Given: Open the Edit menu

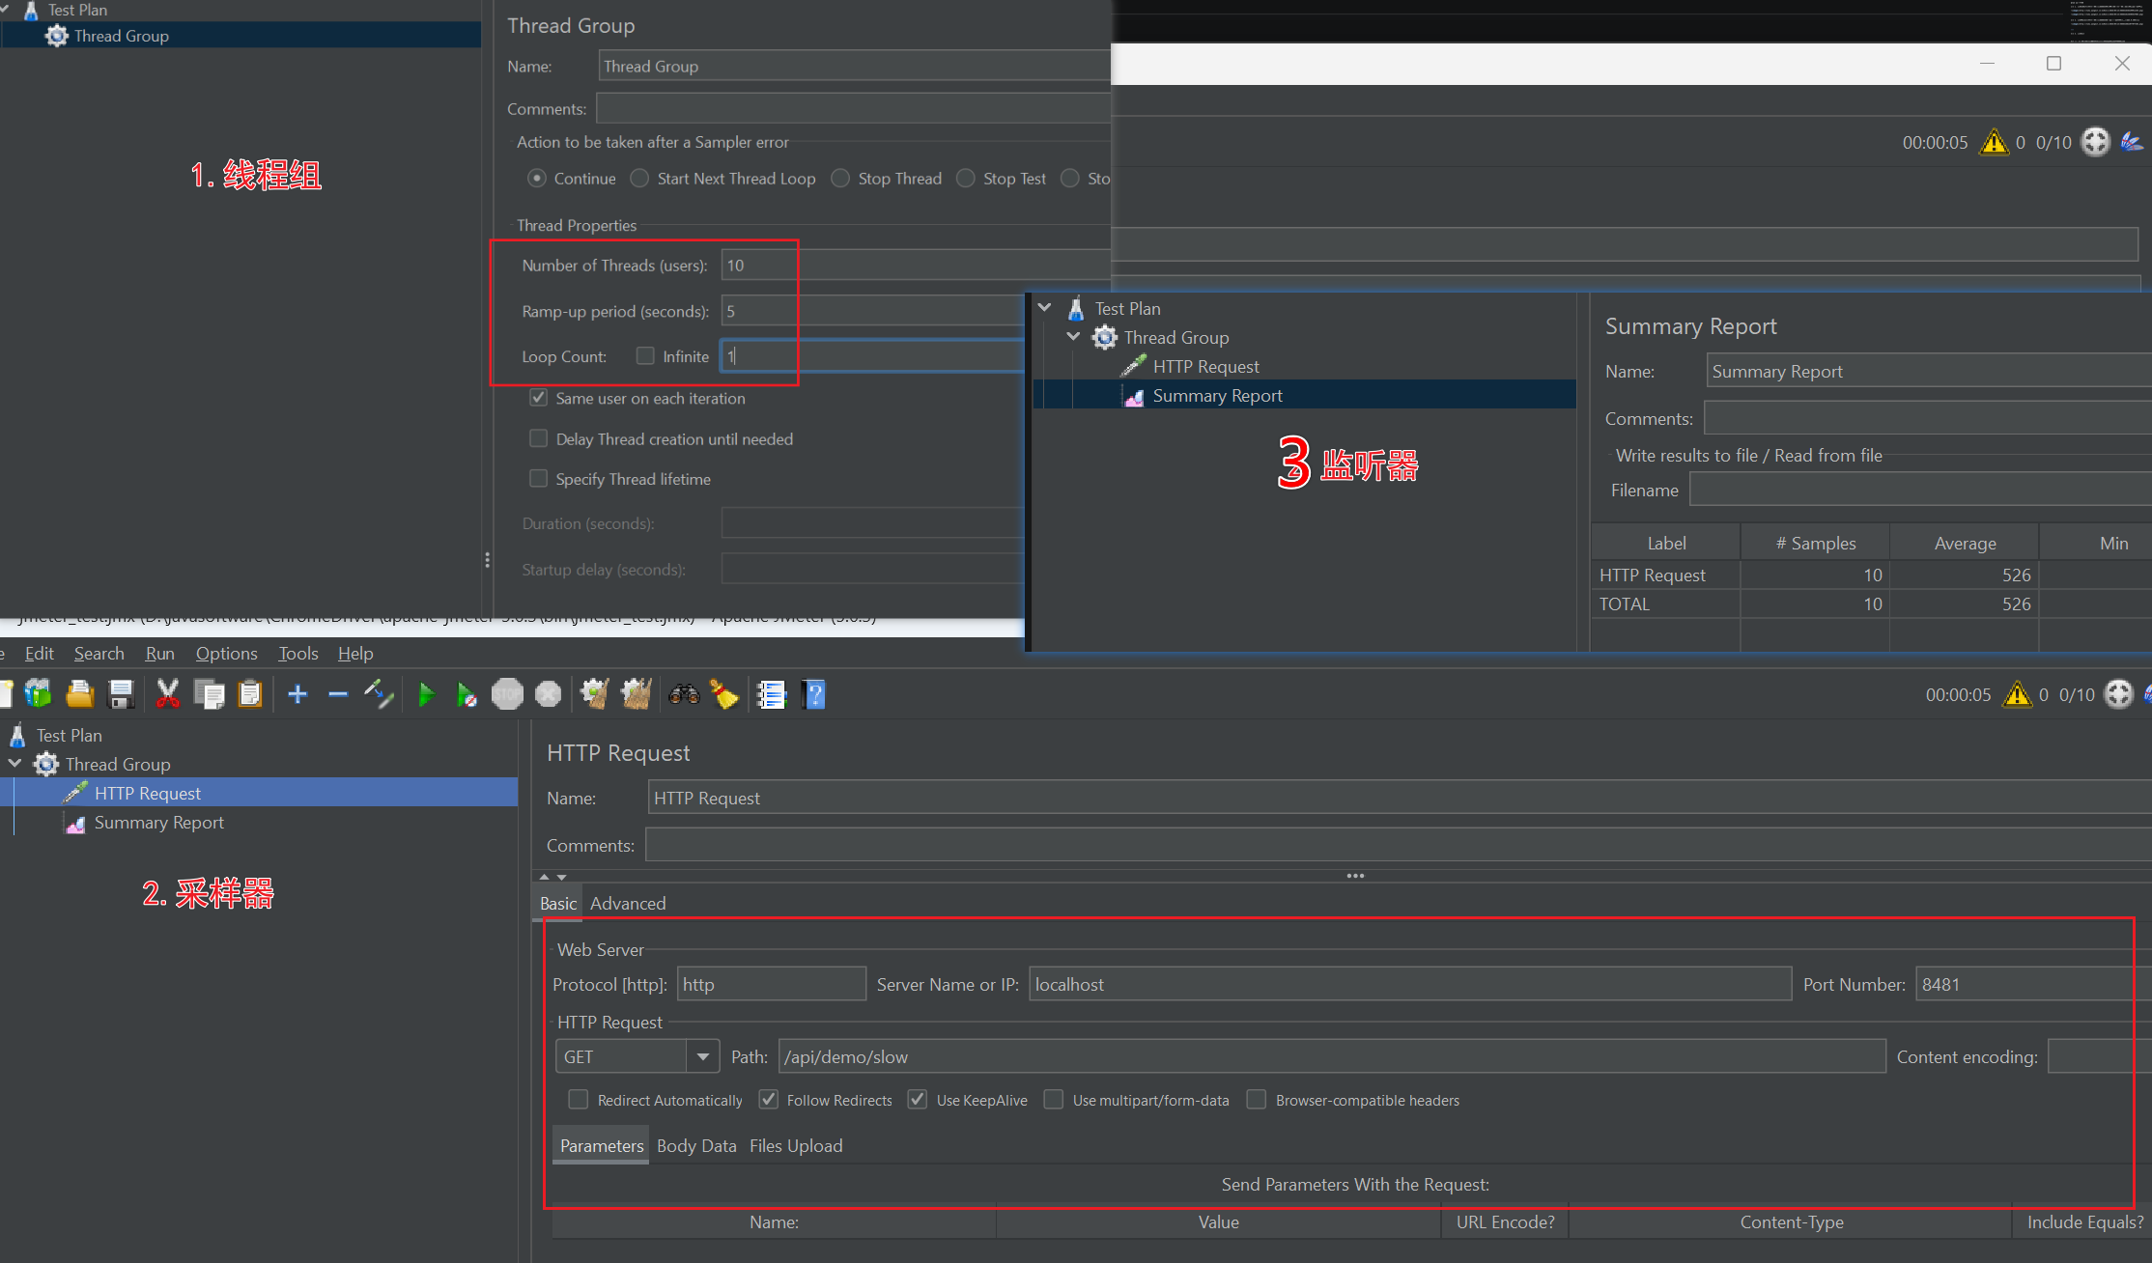Looking at the screenshot, I should [39, 654].
